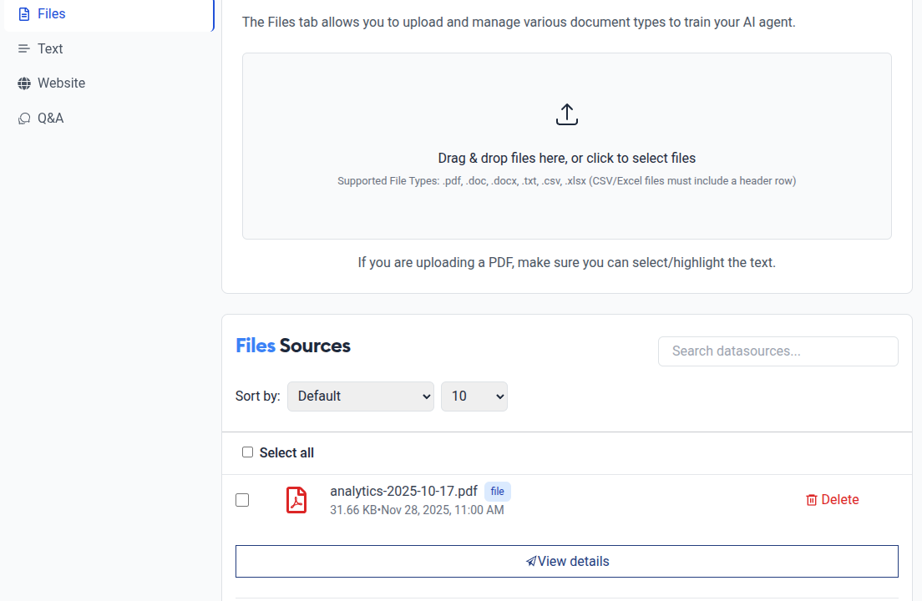Click the View details button
Image resolution: width=922 pixels, height=601 pixels.
[567, 562]
